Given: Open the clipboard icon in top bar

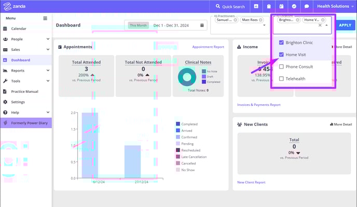Looking at the screenshot, I should [x=269, y=6].
